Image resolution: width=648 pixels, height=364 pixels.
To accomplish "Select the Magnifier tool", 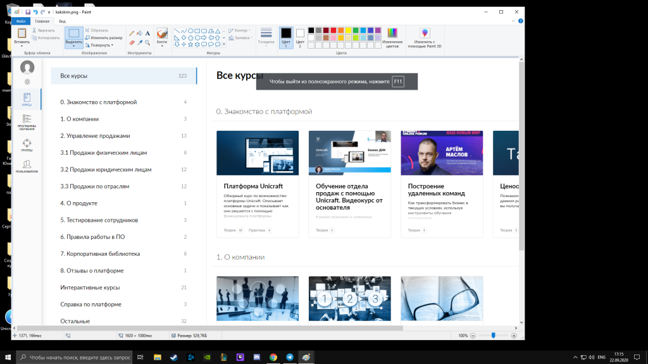I will click(x=147, y=42).
